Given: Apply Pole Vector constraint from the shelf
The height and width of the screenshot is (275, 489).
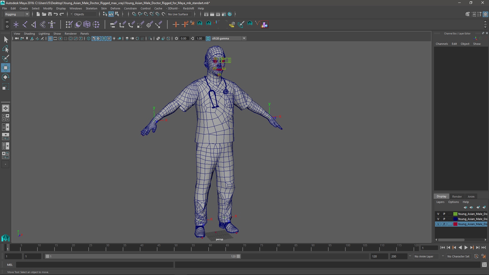Looking at the screenshot, I should tap(159, 24).
